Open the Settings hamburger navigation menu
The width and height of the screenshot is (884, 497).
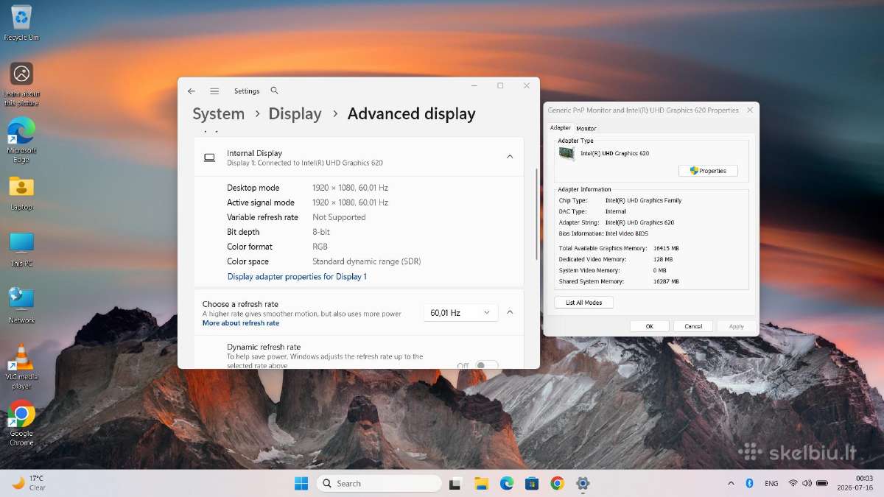pyautogui.click(x=214, y=91)
